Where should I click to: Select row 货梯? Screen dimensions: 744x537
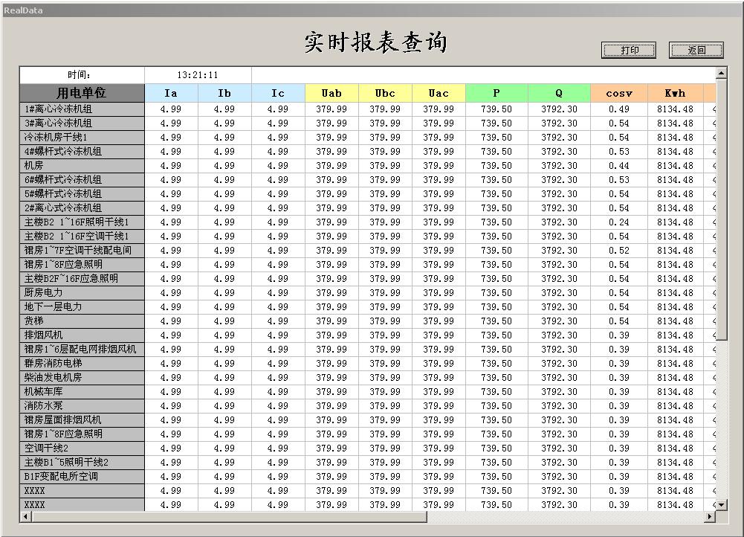(82, 321)
